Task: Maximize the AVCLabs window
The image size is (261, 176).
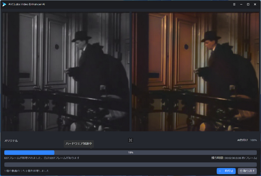Action: [x=248, y=4]
